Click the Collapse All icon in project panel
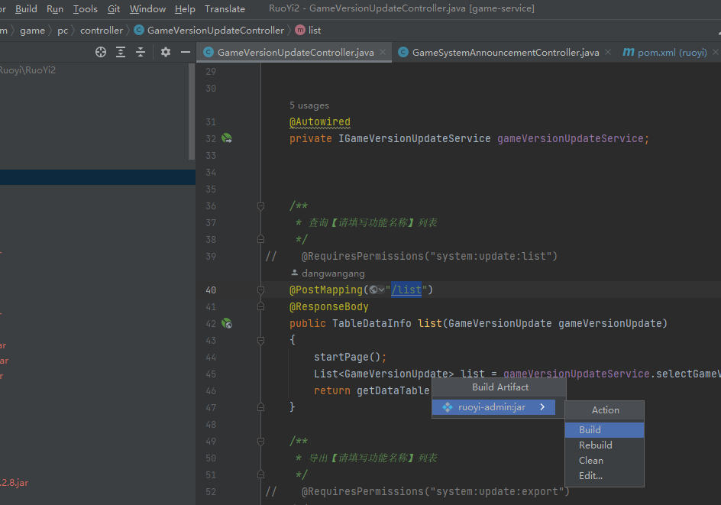Screen dimensions: 721x505 click(141, 52)
